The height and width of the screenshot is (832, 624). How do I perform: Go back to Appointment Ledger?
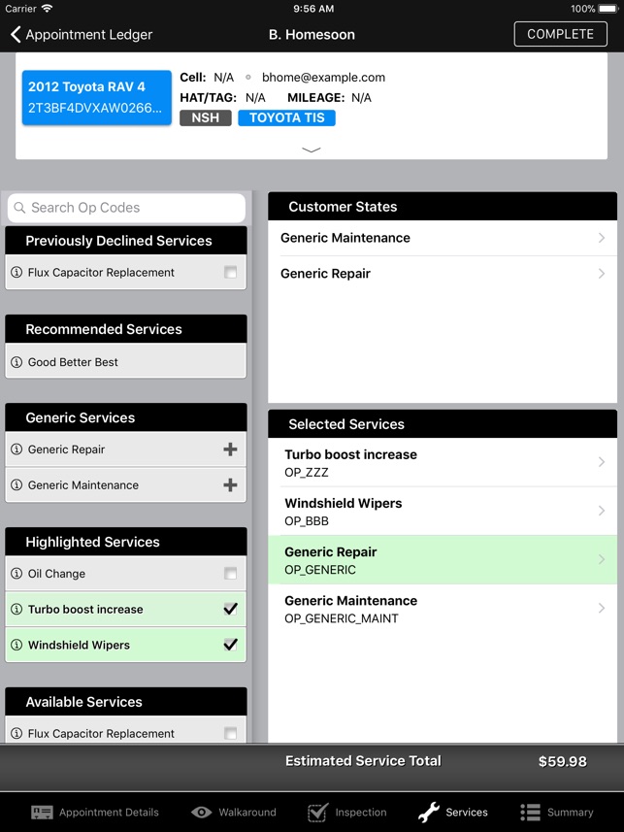(x=82, y=35)
